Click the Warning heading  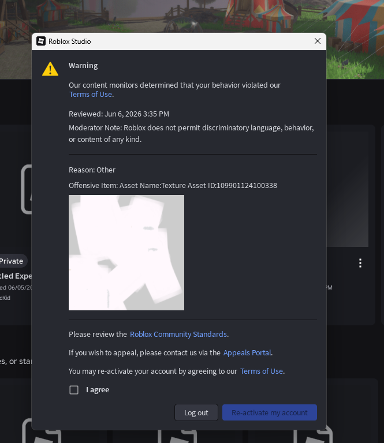click(83, 66)
